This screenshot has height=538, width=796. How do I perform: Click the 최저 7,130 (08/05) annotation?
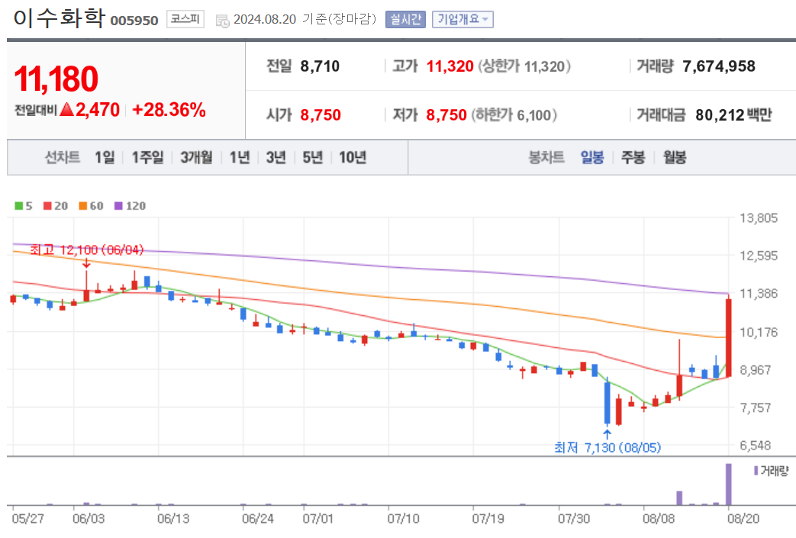point(607,447)
